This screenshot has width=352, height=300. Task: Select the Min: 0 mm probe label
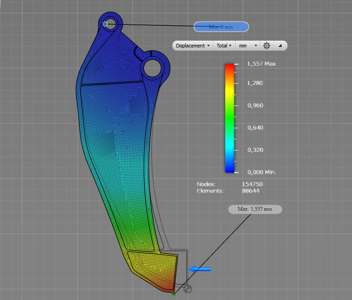pos(221,27)
